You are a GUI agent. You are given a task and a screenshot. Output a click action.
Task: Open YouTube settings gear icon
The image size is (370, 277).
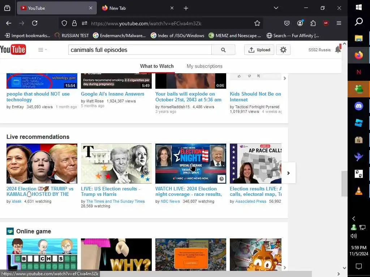tap(283, 50)
